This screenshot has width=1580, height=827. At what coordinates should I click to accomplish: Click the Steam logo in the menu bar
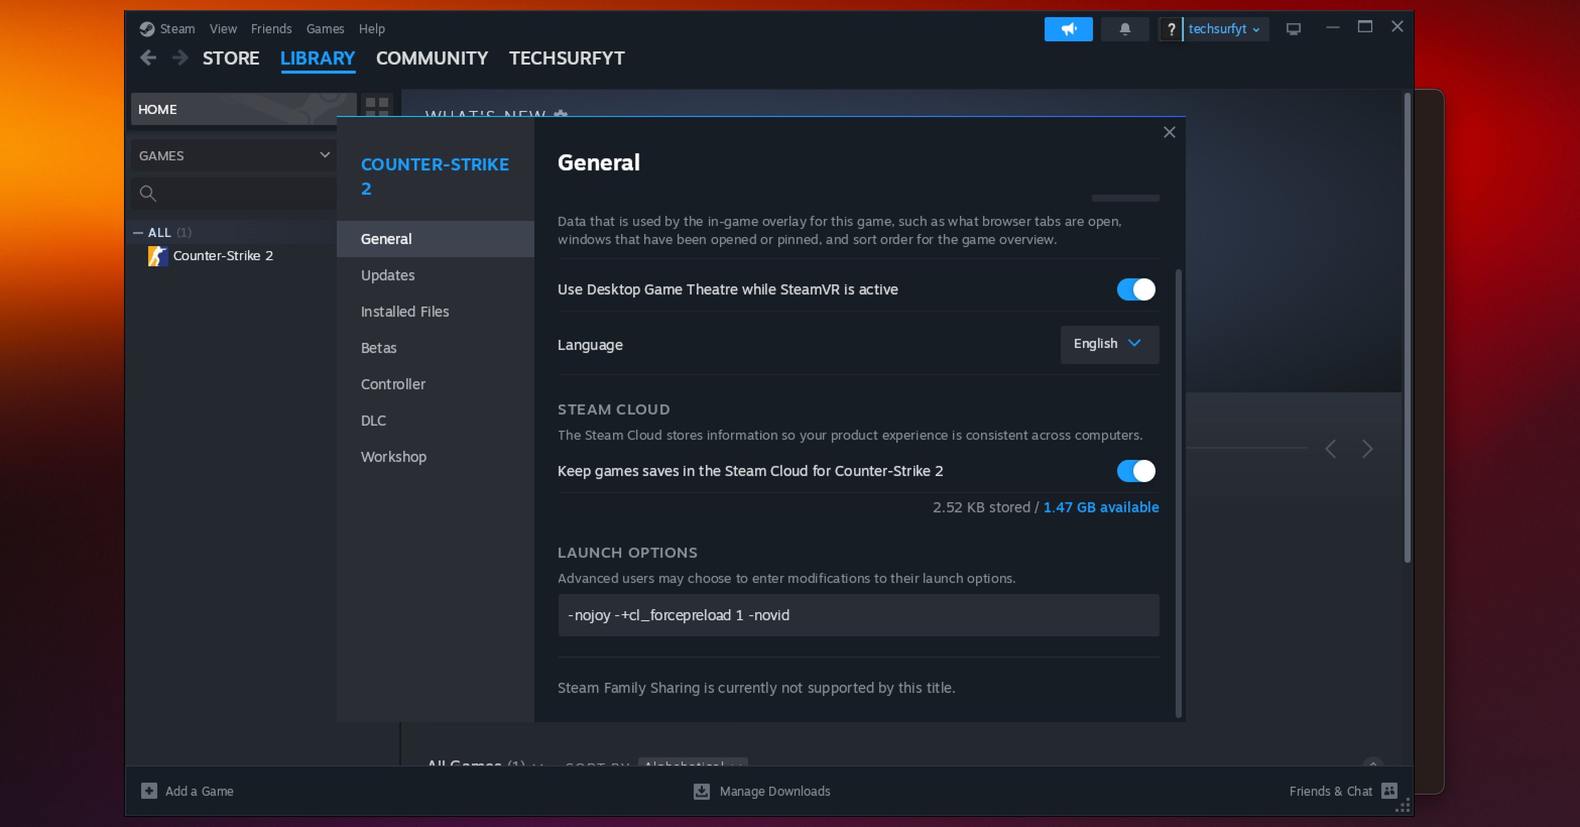tap(147, 28)
